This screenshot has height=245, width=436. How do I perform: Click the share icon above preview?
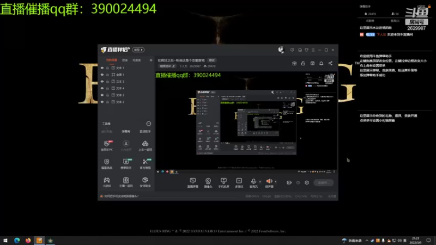[330, 63]
